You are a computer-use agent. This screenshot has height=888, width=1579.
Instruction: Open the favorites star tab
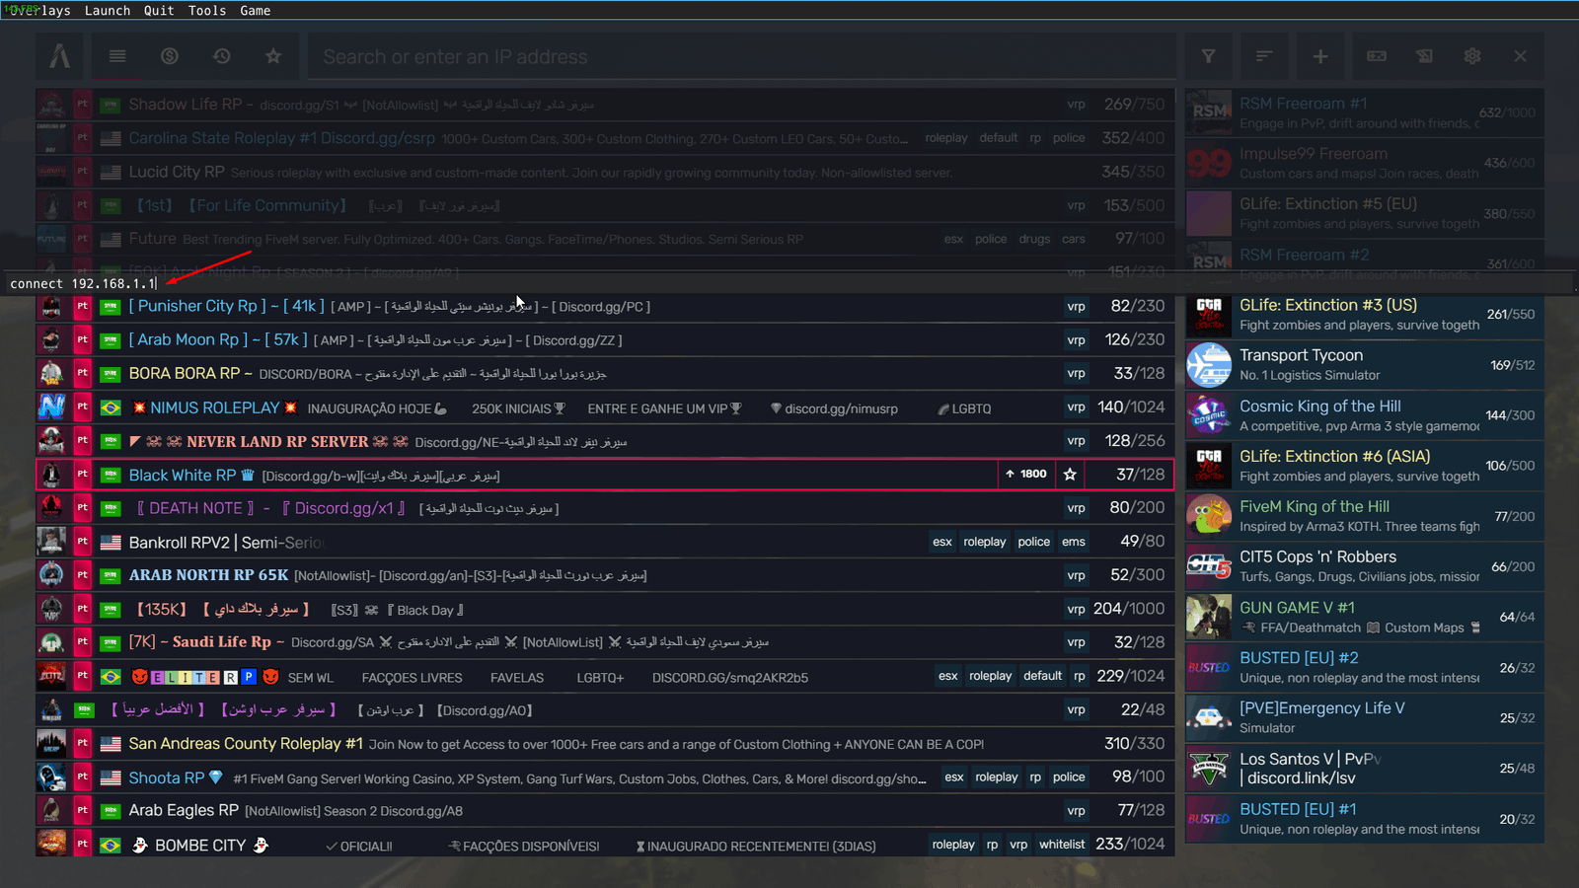coord(273,56)
